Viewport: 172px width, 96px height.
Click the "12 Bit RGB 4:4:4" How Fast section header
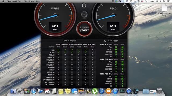click(x=106, y=74)
